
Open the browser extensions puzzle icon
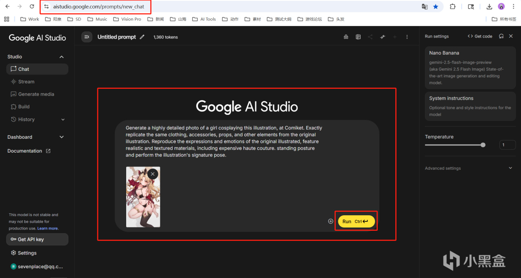click(x=453, y=7)
